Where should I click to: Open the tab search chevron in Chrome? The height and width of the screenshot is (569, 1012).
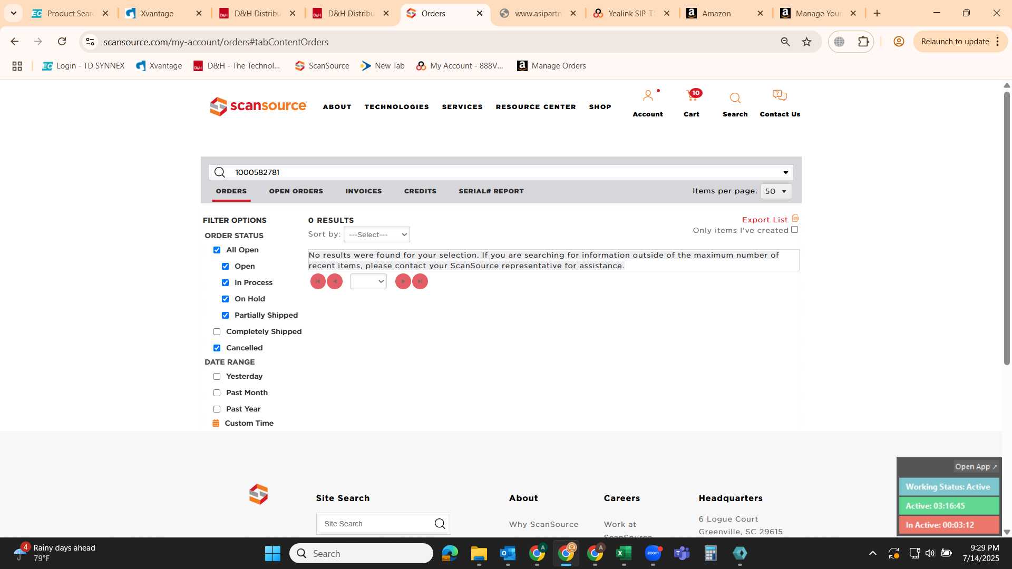[x=14, y=13]
